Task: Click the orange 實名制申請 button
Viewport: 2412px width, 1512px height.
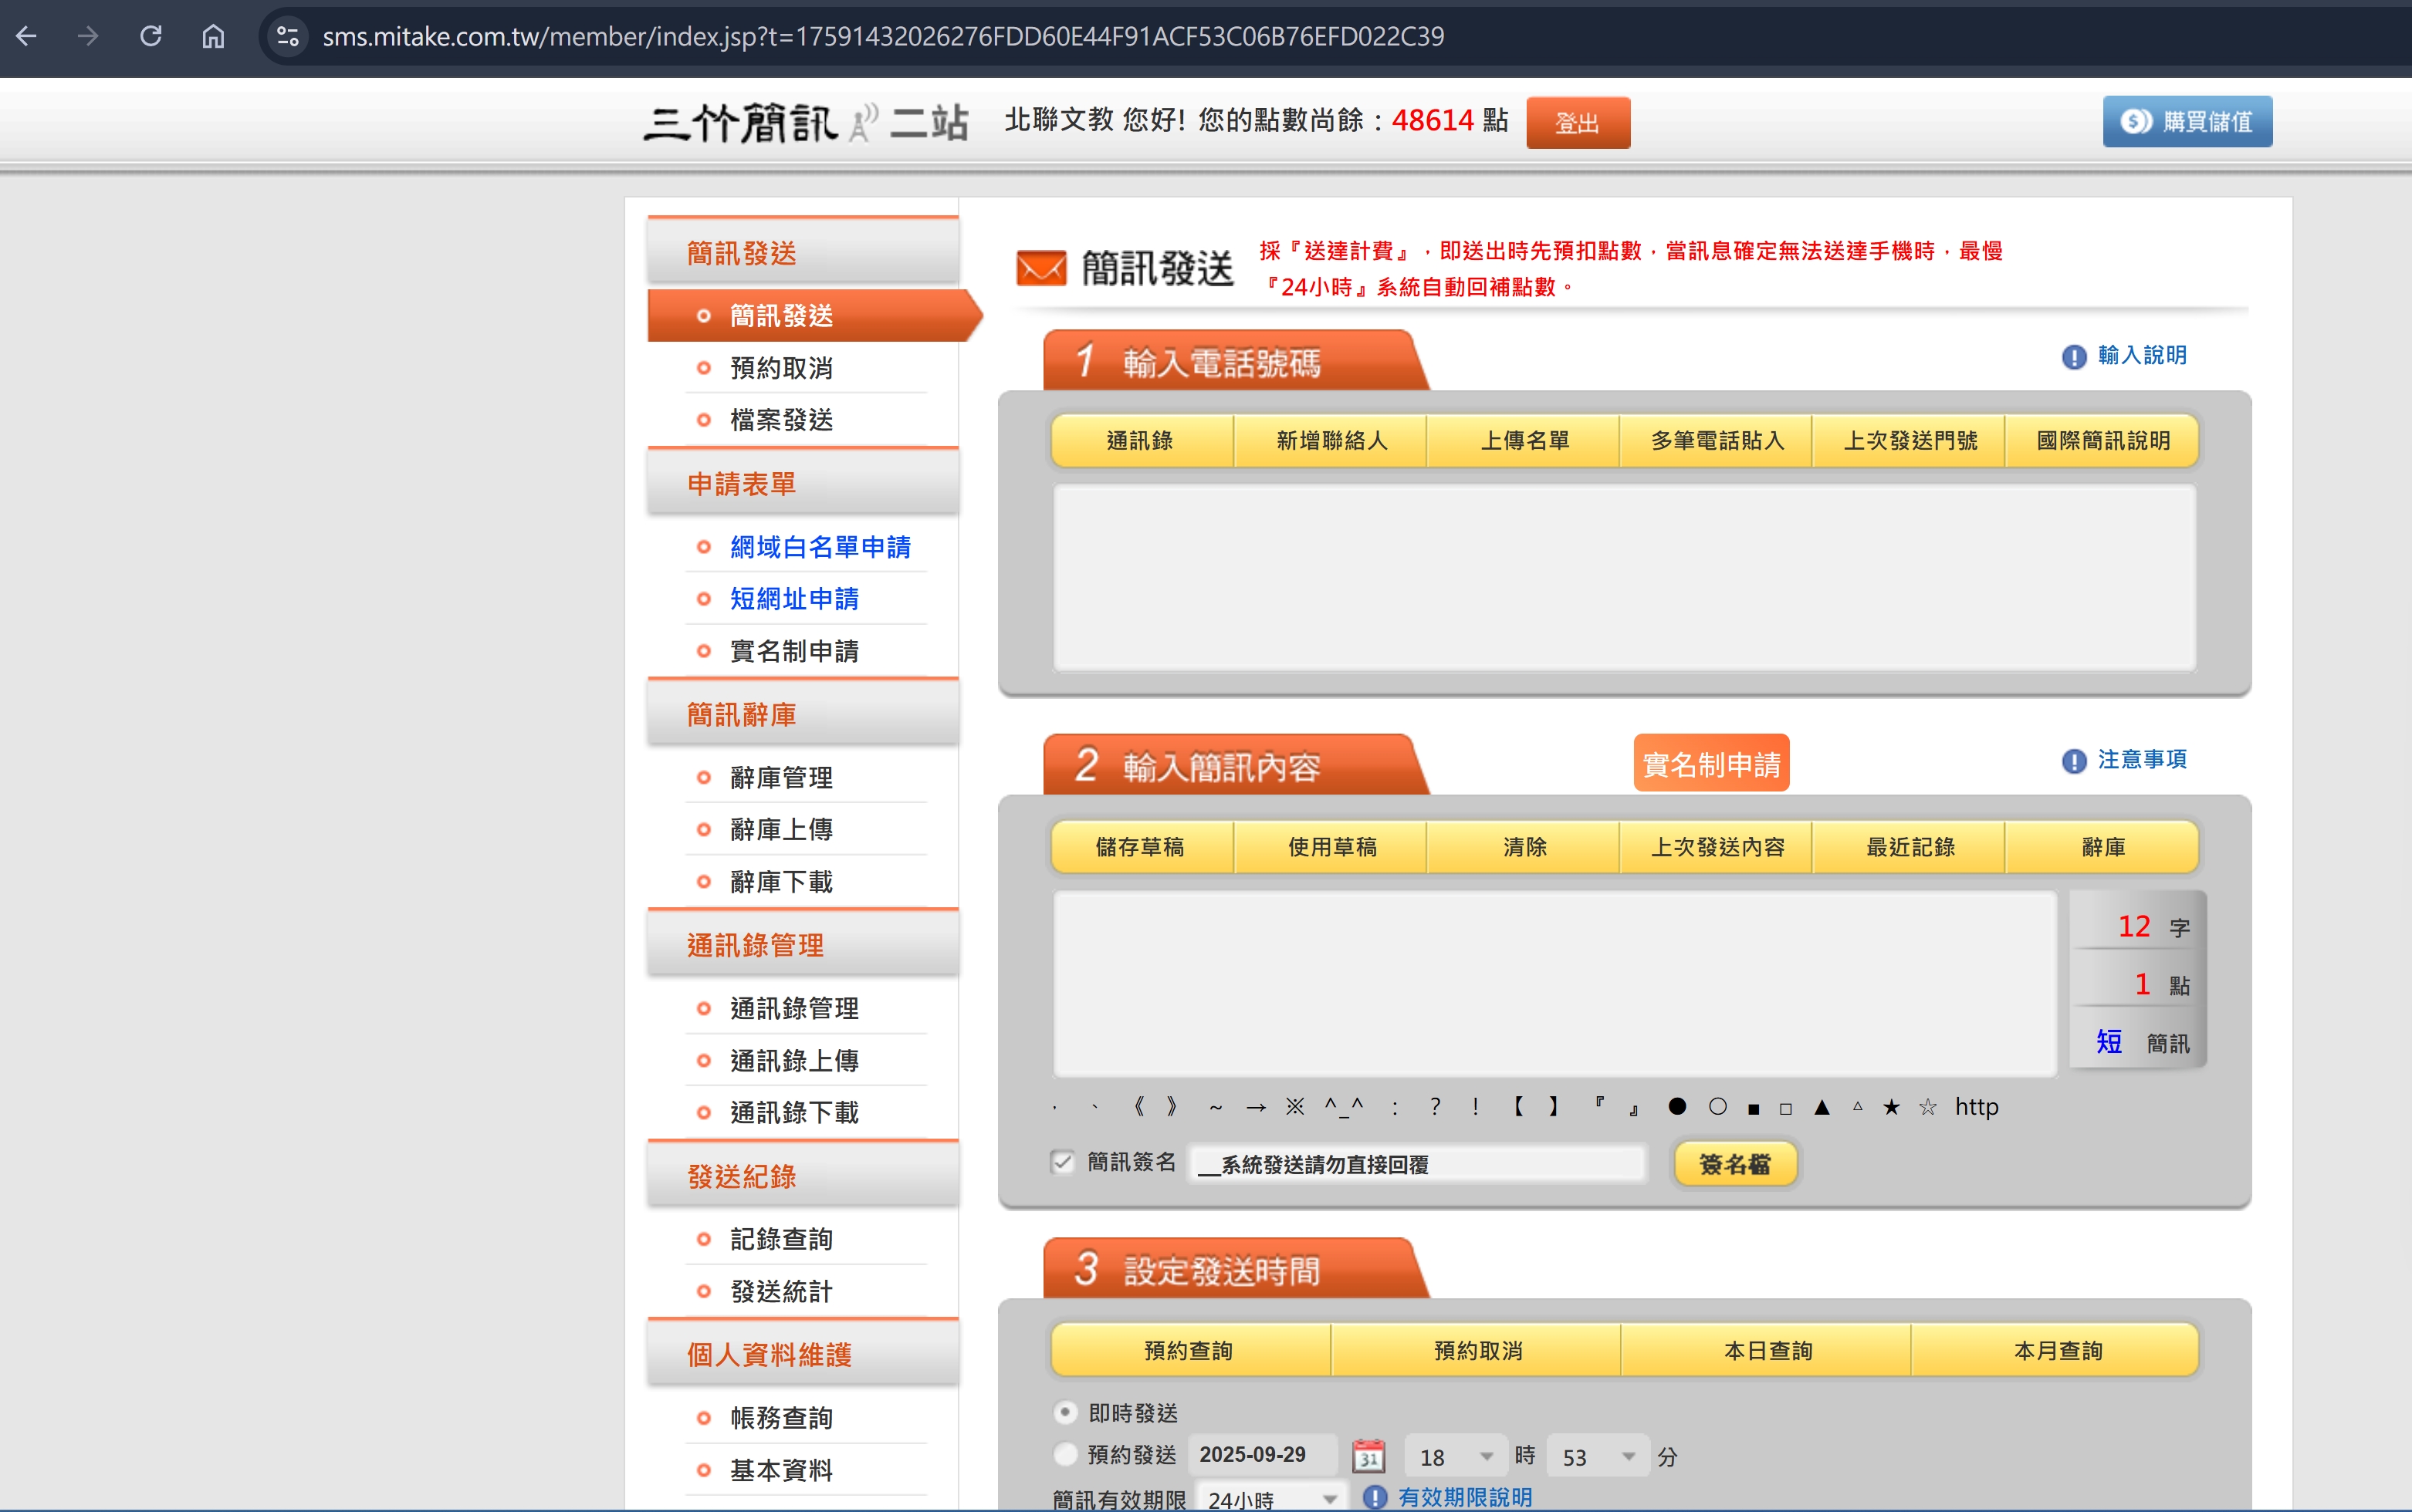Action: click(x=1710, y=764)
